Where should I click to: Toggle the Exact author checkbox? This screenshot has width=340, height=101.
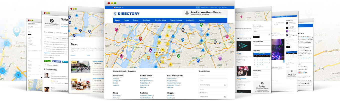207,93
